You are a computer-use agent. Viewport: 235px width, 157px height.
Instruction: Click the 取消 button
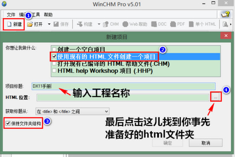click(206, 143)
